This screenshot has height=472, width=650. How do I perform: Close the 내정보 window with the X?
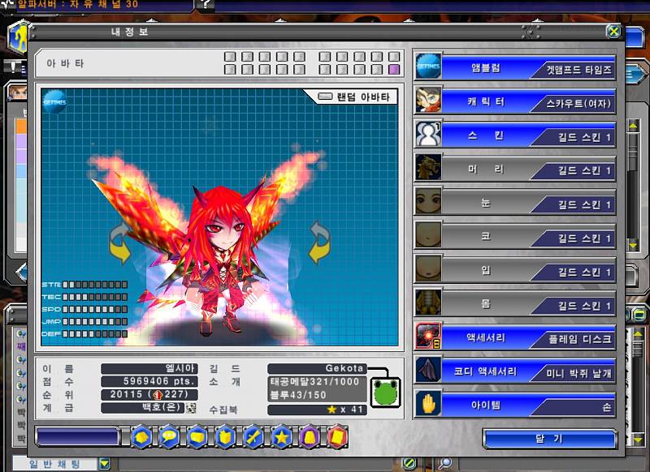(613, 32)
